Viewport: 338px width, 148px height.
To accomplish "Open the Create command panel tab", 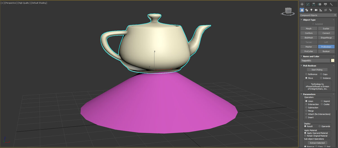I will (x=302, y=4).
